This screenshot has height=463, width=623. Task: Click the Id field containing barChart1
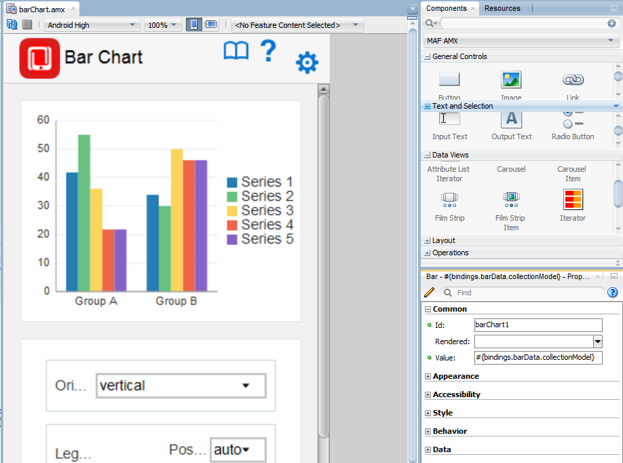[538, 325]
